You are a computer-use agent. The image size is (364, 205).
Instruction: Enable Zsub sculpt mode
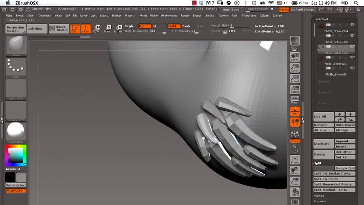[x=186, y=26]
